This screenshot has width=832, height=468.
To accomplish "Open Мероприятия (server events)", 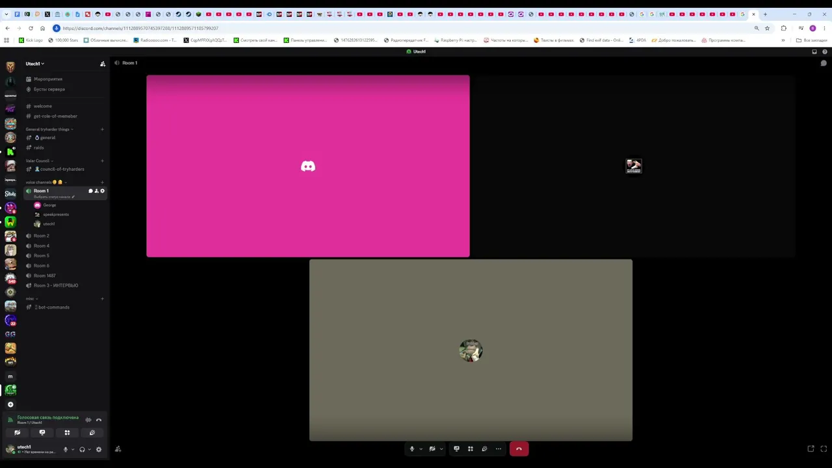I will 48,79.
